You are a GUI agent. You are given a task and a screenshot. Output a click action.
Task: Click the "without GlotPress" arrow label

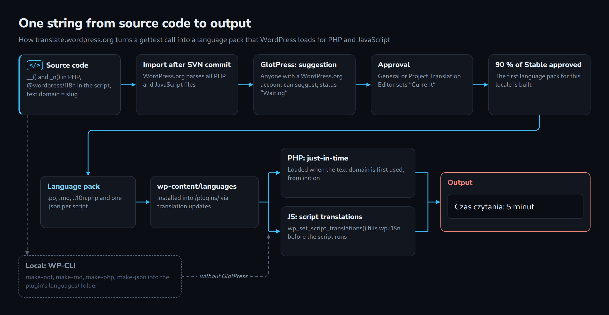click(224, 276)
